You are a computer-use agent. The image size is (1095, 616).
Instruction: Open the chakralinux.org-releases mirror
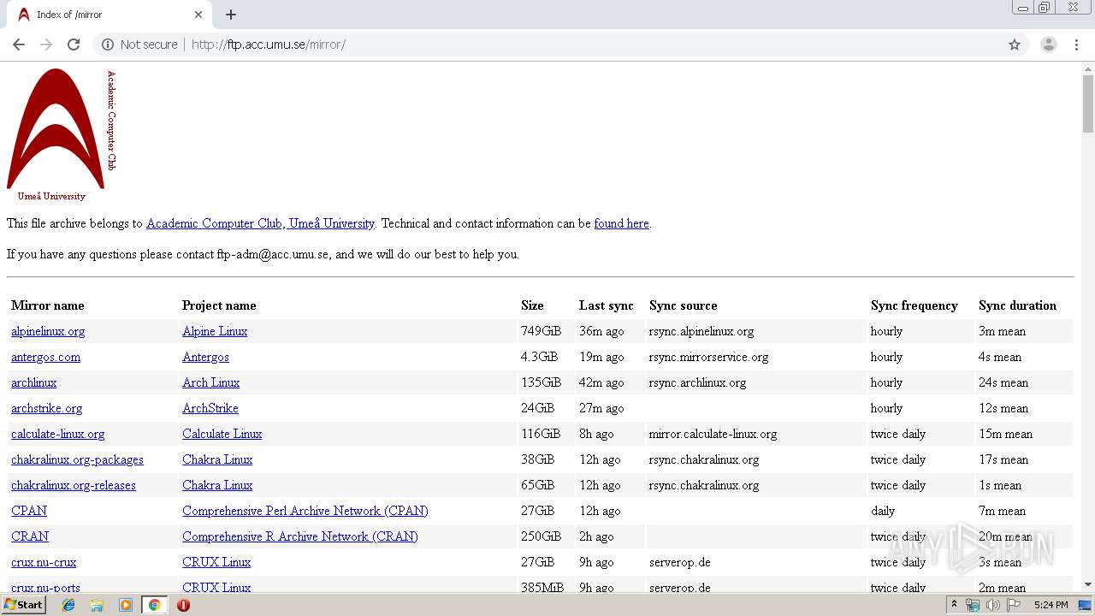[x=73, y=485]
